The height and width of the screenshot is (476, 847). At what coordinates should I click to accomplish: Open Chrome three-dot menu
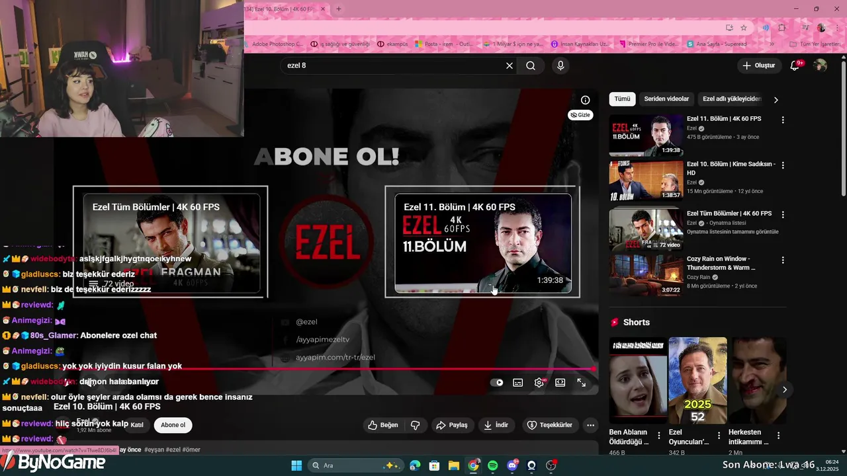[838, 28]
